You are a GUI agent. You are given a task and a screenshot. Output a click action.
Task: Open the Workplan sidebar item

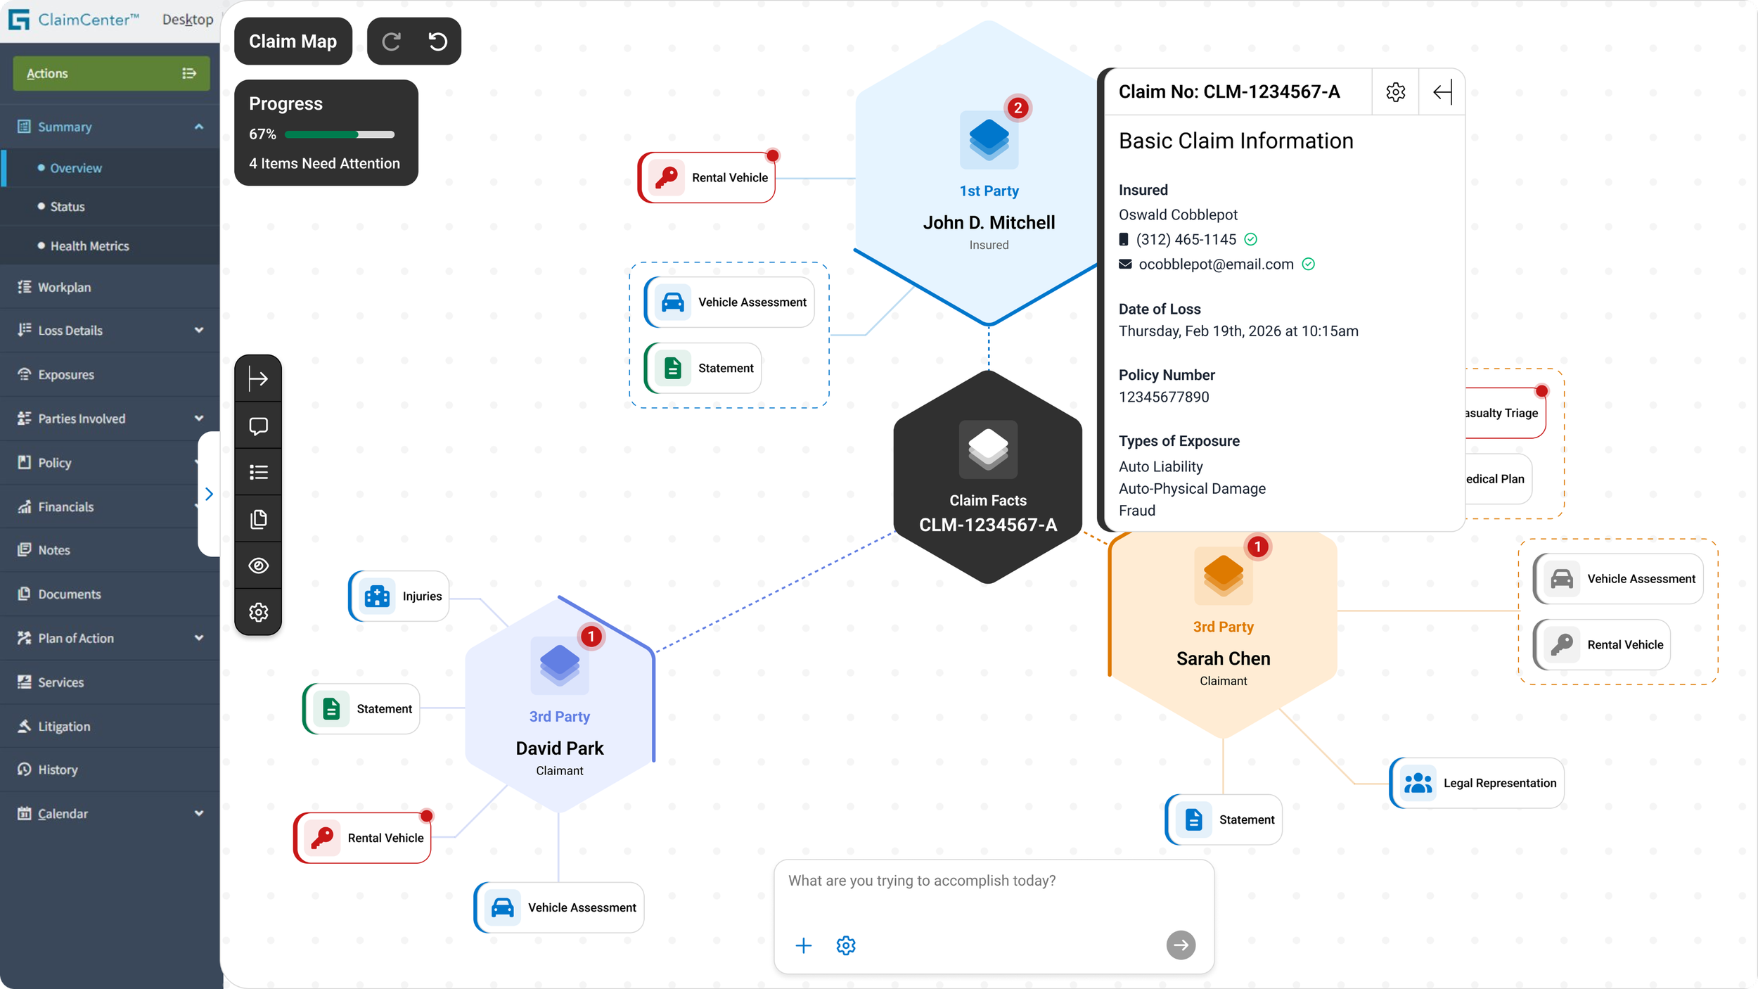click(x=110, y=287)
